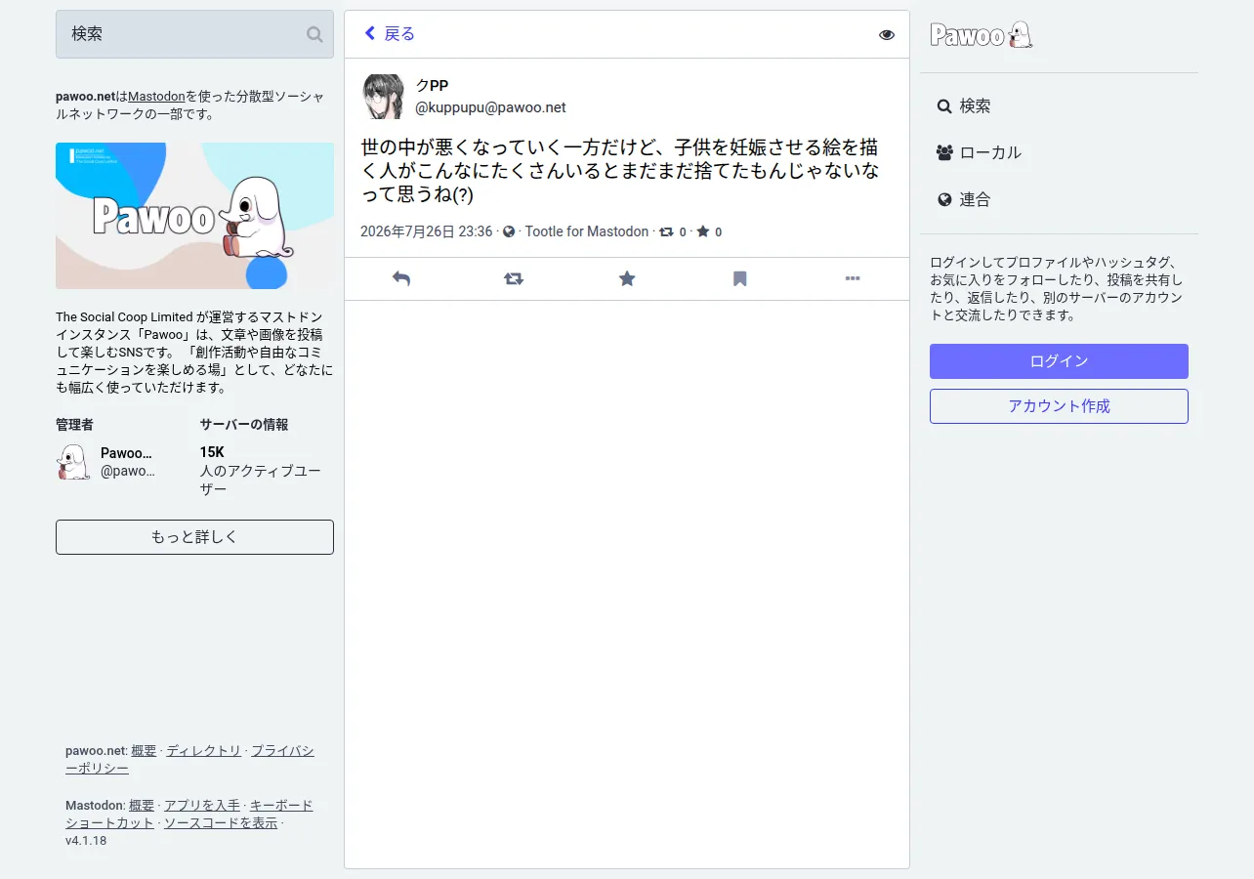This screenshot has width=1254, height=879.
Task: Click the reply arrow icon under the post
Action: (x=401, y=278)
